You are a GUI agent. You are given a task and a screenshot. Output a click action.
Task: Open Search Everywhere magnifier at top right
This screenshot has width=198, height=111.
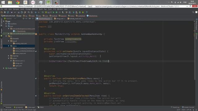(x=193, y=12)
